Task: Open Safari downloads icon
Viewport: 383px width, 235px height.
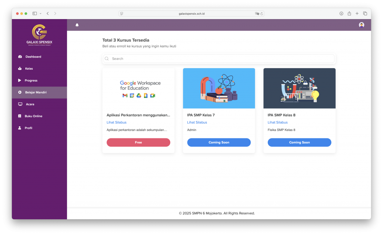Action: [341, 14]
